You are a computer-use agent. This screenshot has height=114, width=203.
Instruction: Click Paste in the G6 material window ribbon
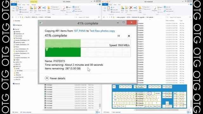[108, 9]
